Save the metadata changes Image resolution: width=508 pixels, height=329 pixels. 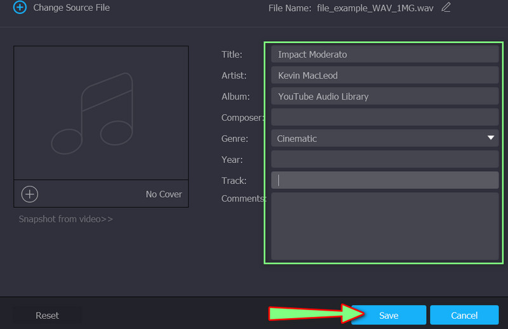point(389,315)
